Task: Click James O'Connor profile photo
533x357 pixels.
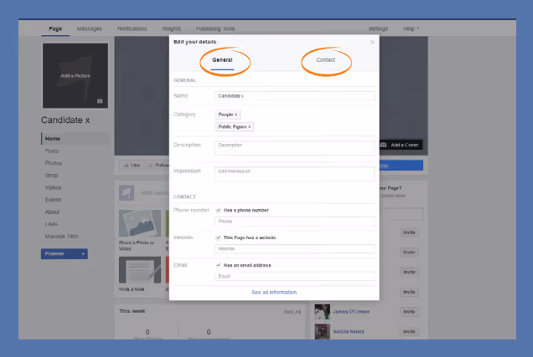Action: click(x=323, y=312)
